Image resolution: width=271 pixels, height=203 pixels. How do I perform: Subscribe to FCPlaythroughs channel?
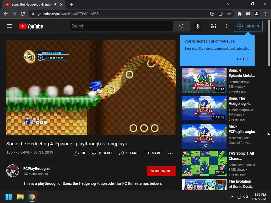click(x=161, y=171)
